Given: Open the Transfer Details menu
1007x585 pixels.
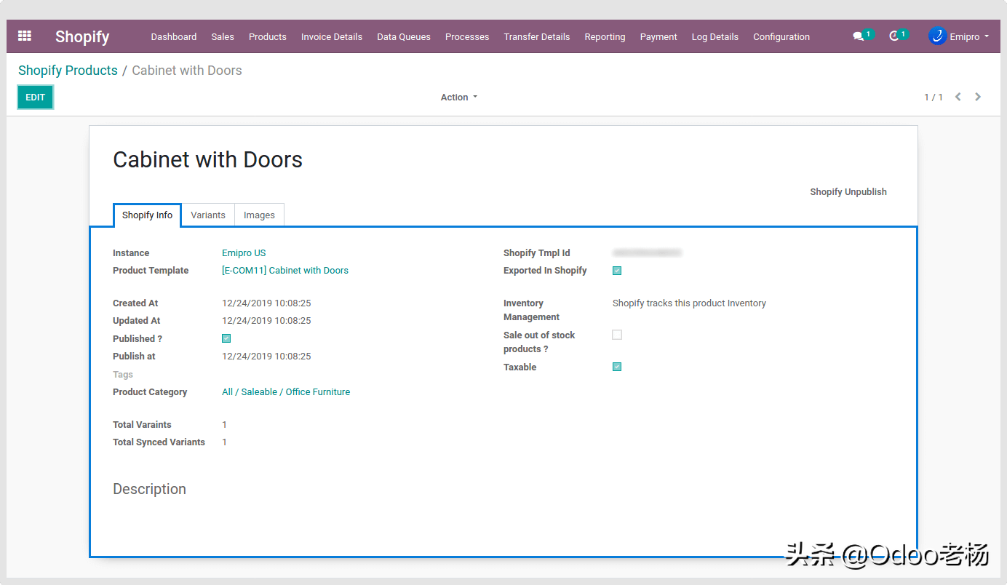Looking at the screenshot, I should click(537, 36).
